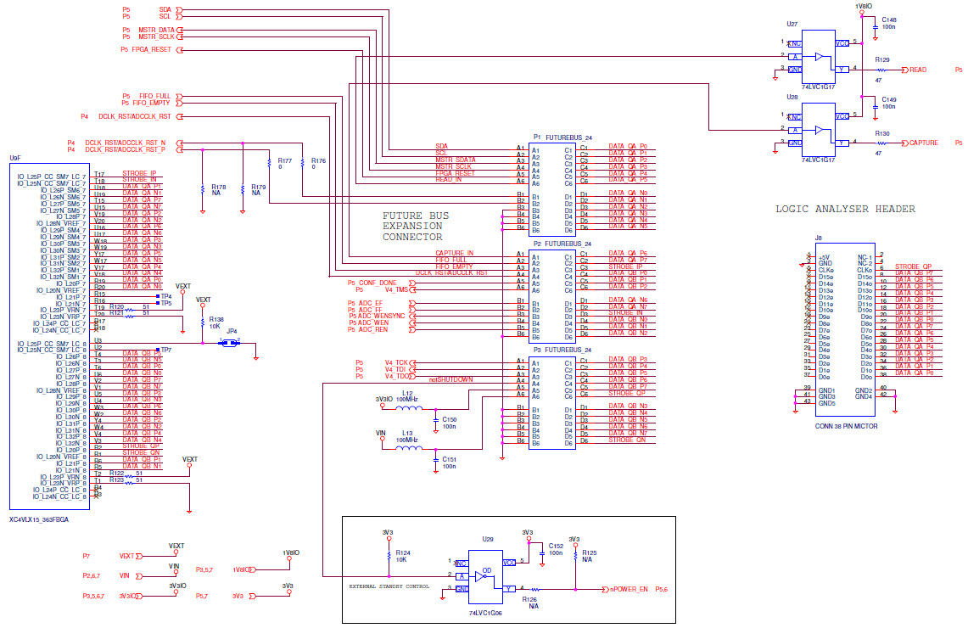Select the U27 74LVC1G17 buffer symbol
Viewport: 968px width, 628px height.
point(820,57)
